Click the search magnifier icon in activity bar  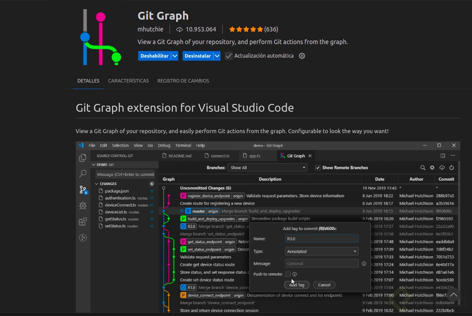click(83, 174)
